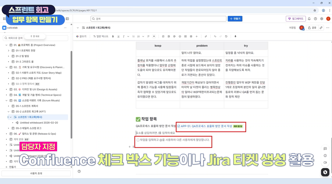Click the 사용자 초대 invite button

point(36,173)
